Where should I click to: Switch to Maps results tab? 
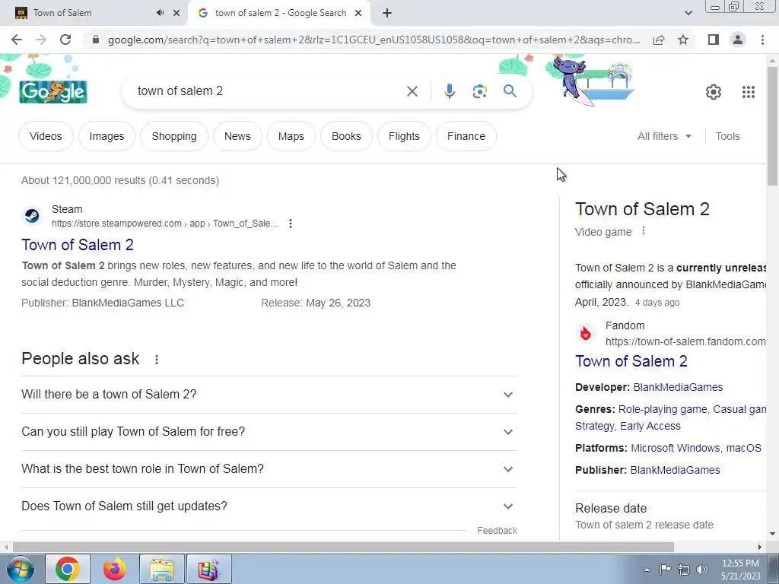(x=291, y=136)
